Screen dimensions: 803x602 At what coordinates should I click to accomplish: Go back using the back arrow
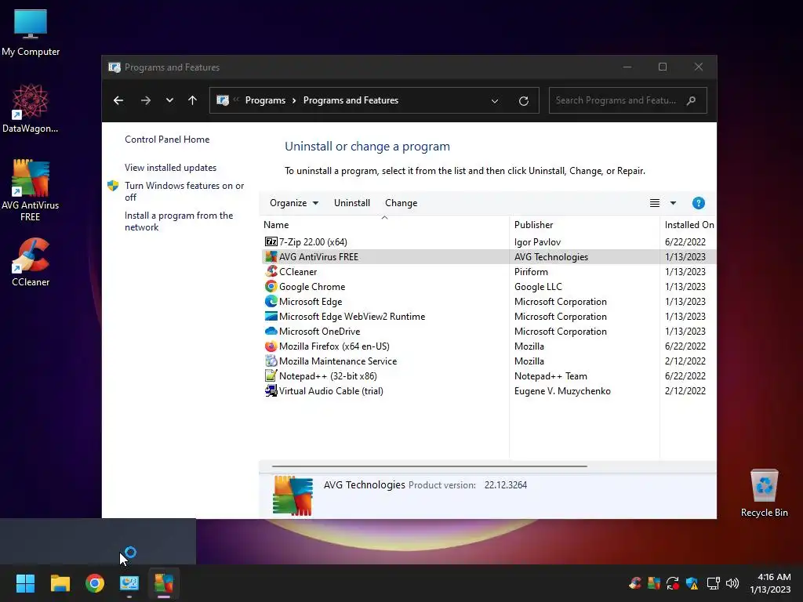coord(118,100)
